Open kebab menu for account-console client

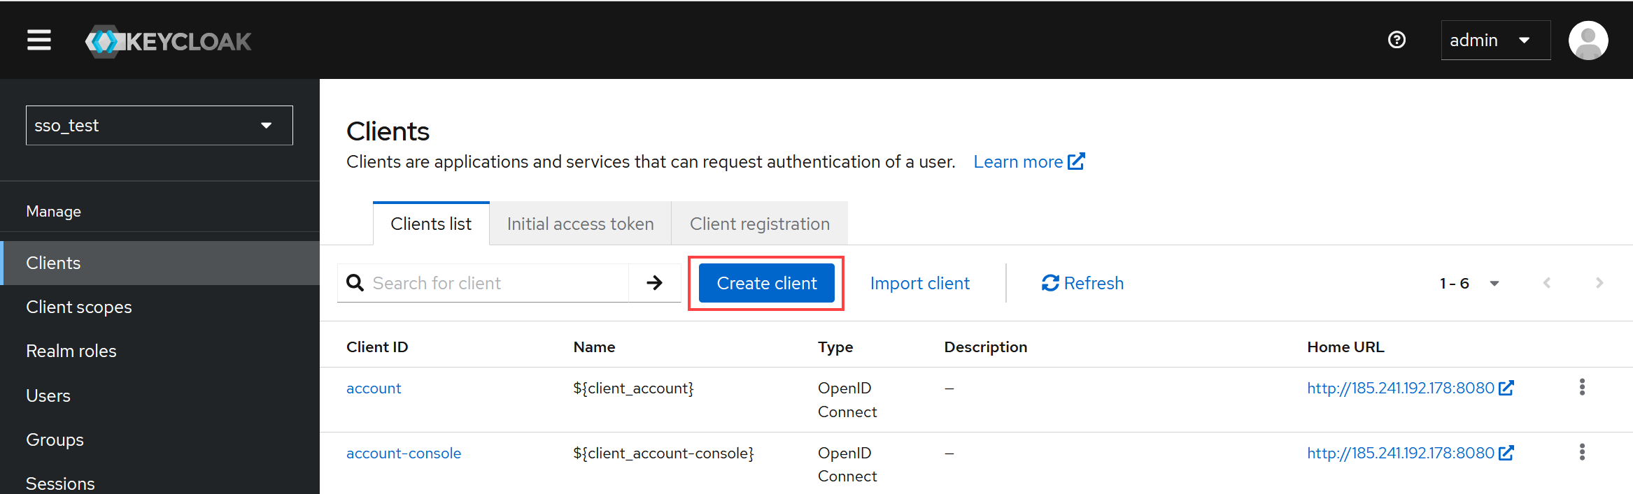pyautogui.click(x=1582, y=452)
